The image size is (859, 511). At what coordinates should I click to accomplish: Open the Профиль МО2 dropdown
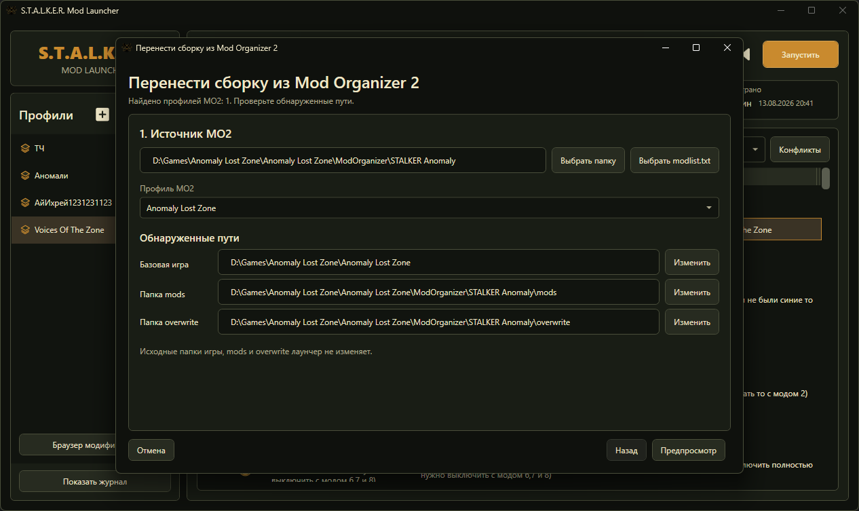click(429, 208)
